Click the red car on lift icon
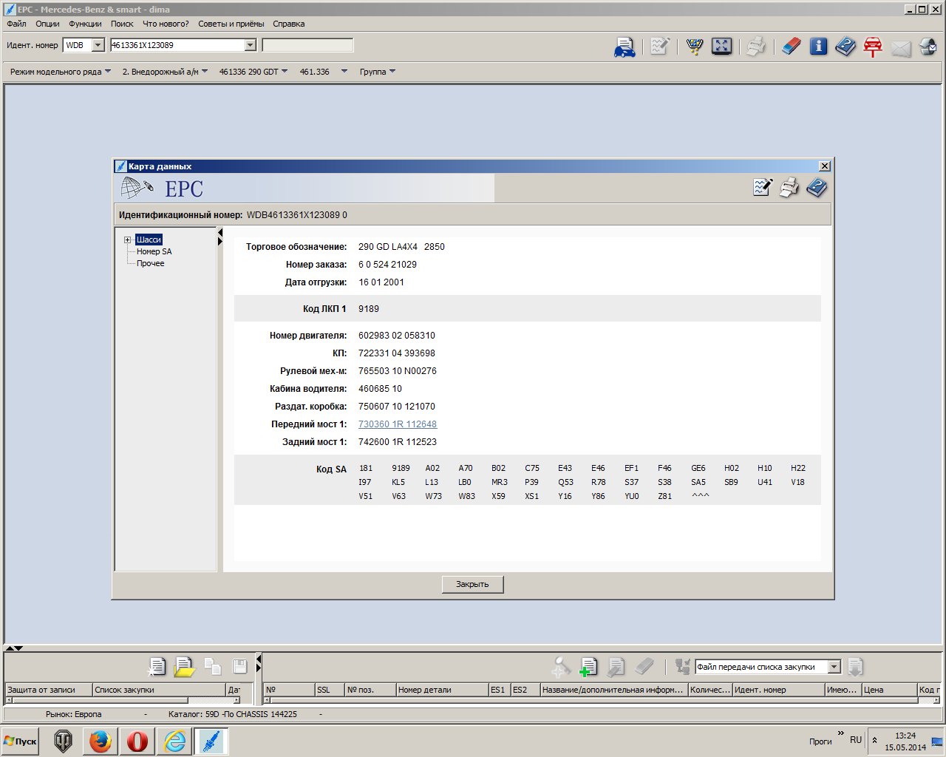 tap(873, 47)
